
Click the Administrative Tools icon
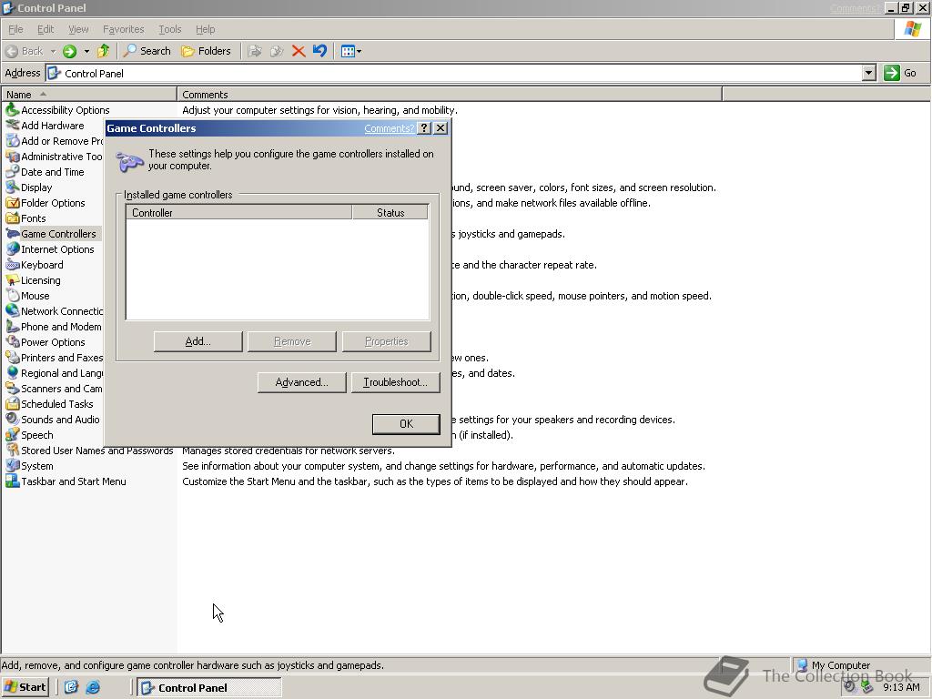(x=12, y=157)
